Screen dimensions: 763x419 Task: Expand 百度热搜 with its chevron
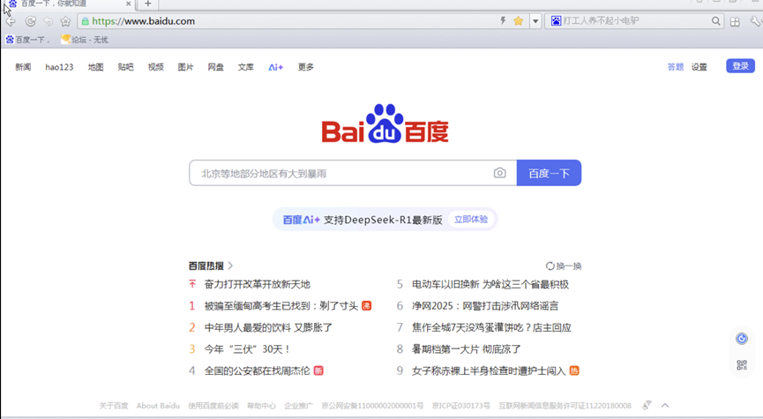click(230, 266)
